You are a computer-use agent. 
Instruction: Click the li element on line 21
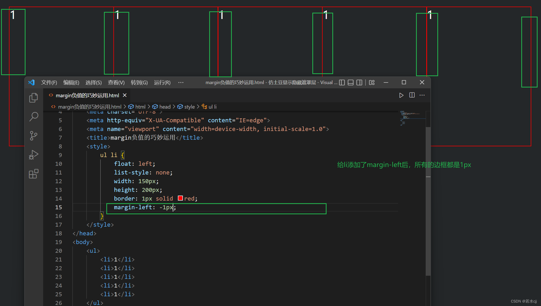coord(117,260)
